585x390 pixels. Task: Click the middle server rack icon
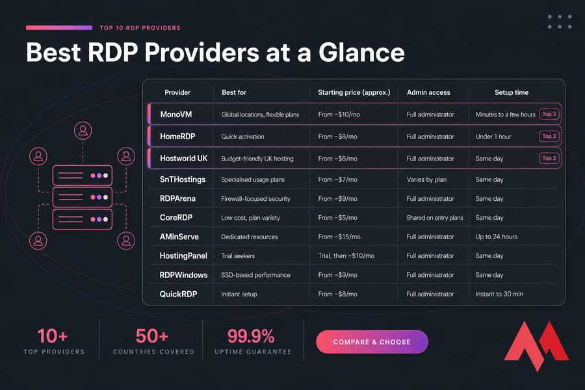click(83, 197)
